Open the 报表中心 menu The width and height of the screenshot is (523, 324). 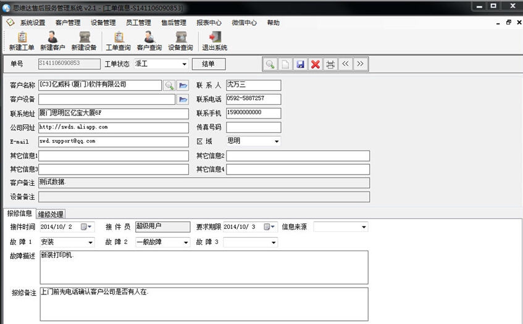tap(209, 23)
